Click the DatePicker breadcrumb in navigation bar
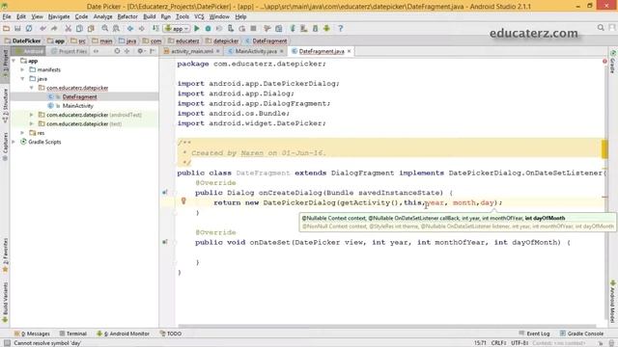 (x=22, y=40)
